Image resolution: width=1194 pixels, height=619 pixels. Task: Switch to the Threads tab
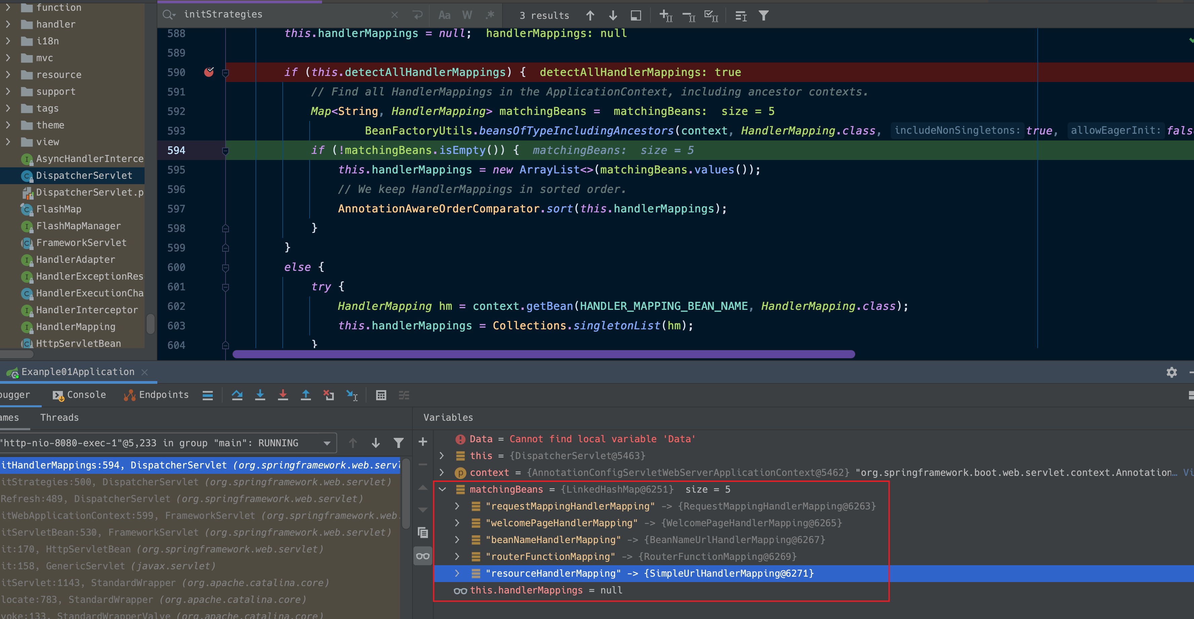(59, 417)
